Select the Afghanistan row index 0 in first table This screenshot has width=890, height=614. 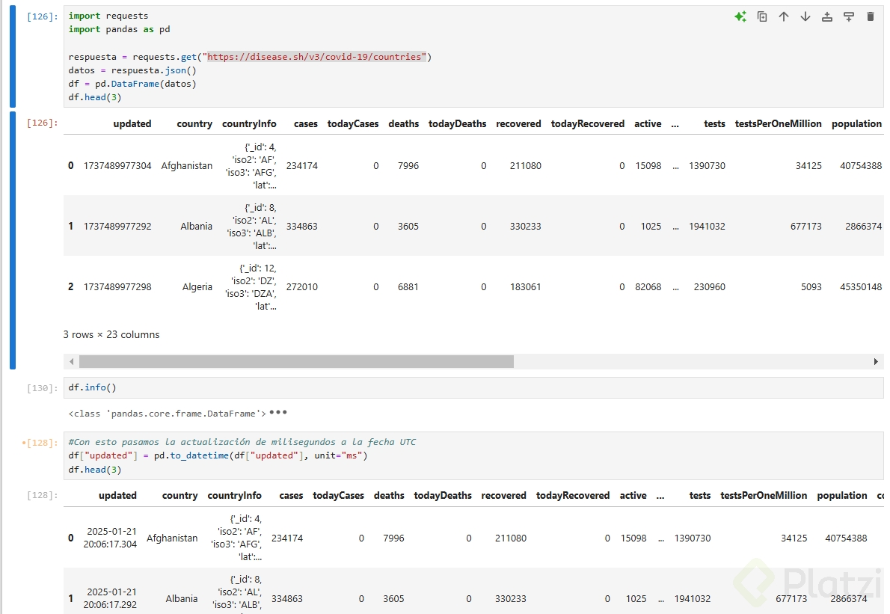pos(71,165)
